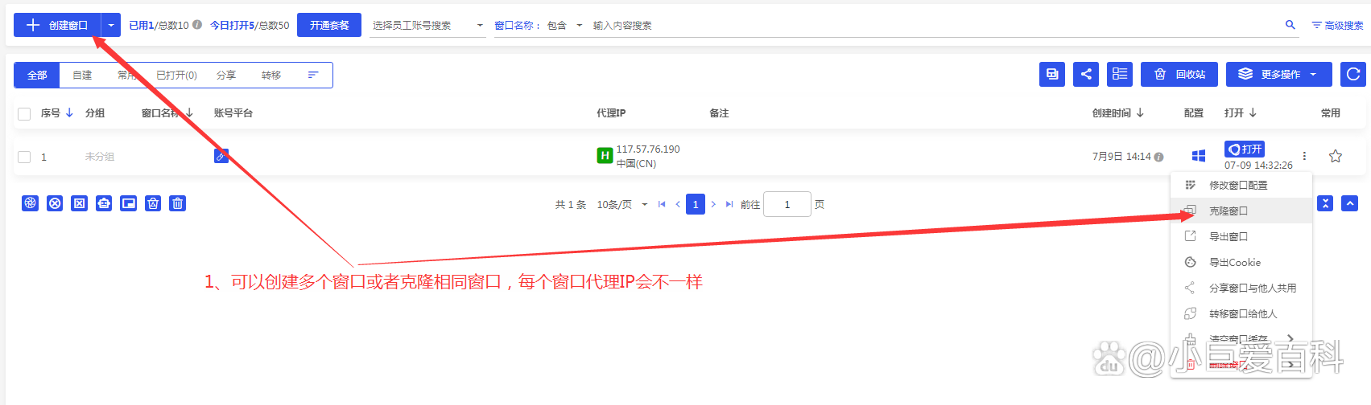Click the 创建窗口 create window button
The height and width of the screenshot is (405, 1371).
click(x=57, y=25)
